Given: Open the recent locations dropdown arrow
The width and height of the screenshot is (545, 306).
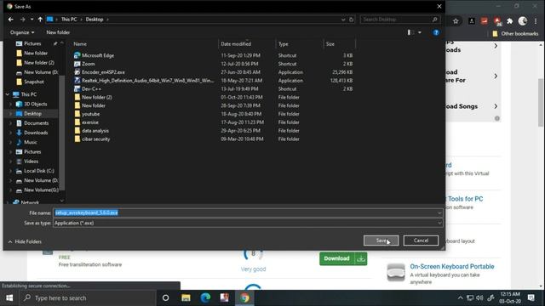Looking at the screenshot, I should (32, 20).
